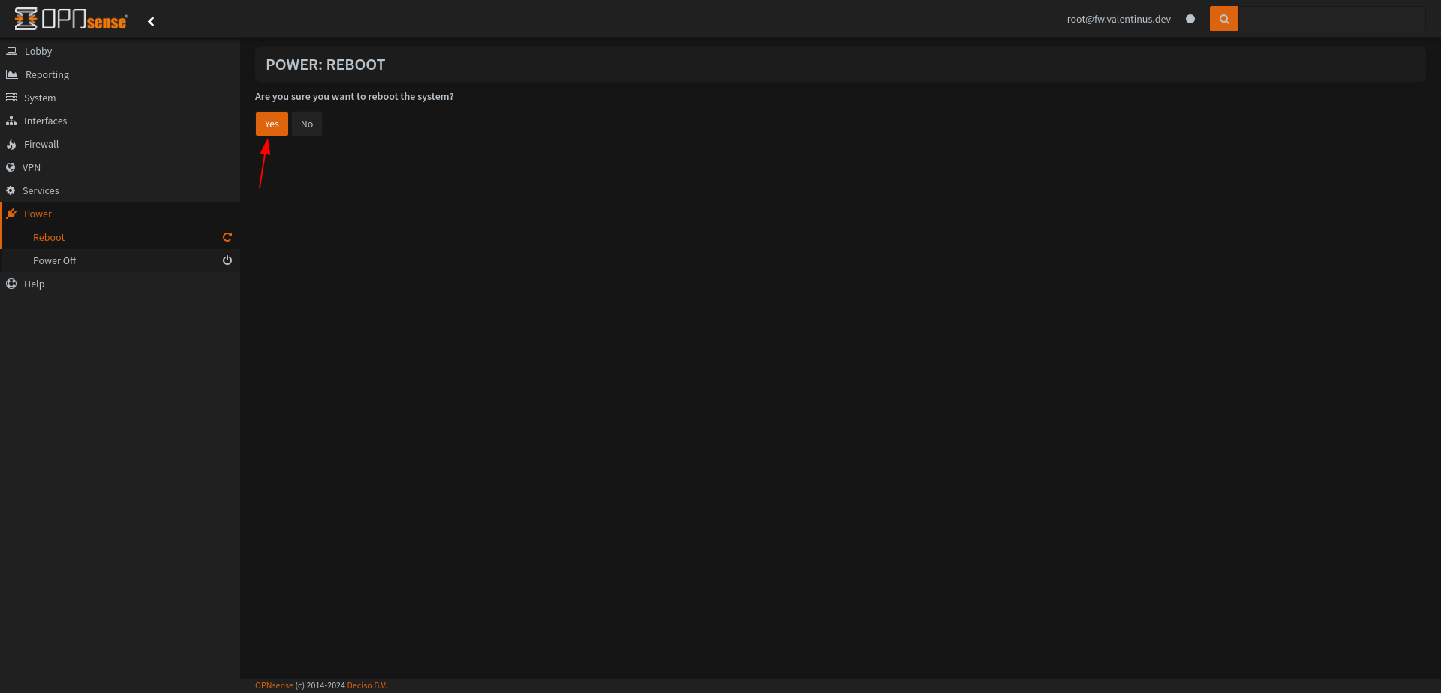The width and height of the screenshot is (1441, 693).
Task: Click the Interfaces network icon
Action: click(11, 121)
